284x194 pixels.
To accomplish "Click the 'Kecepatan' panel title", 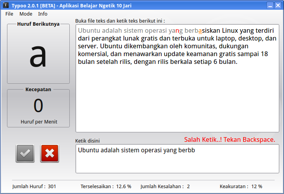I will (x=38, y=90).
